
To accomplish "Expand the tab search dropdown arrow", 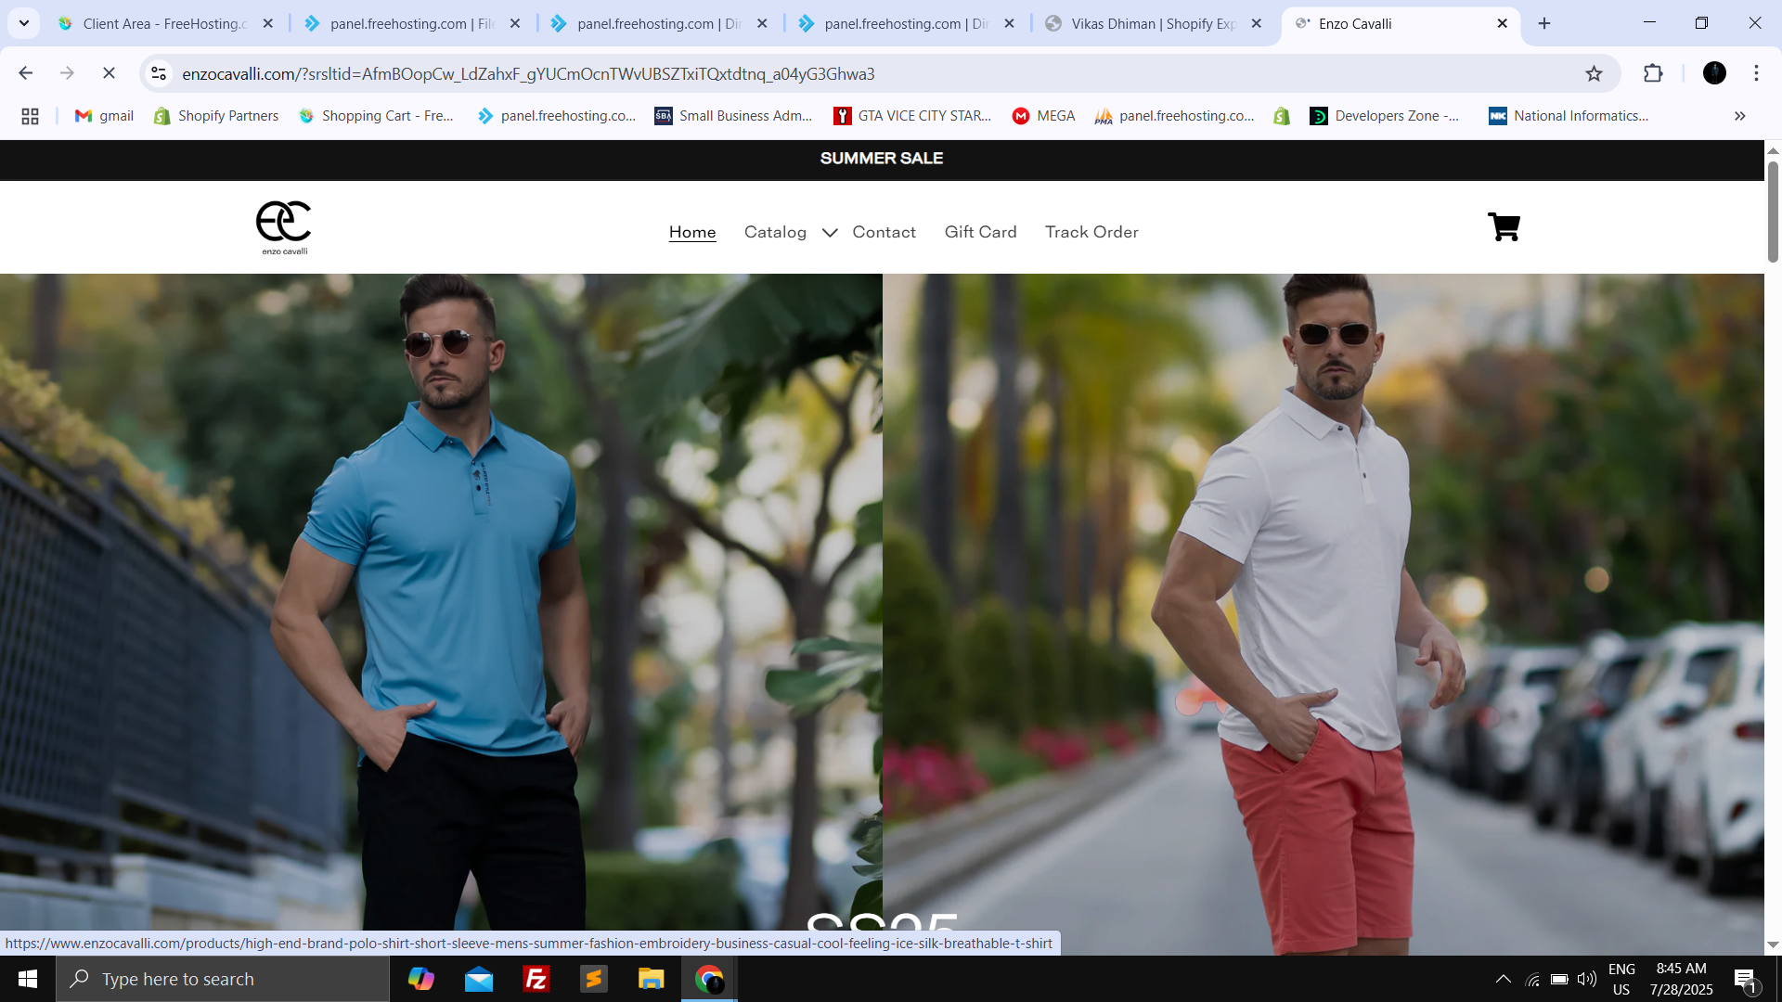I will 24,23.
